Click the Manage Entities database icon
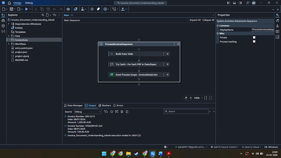 point(76,9)
